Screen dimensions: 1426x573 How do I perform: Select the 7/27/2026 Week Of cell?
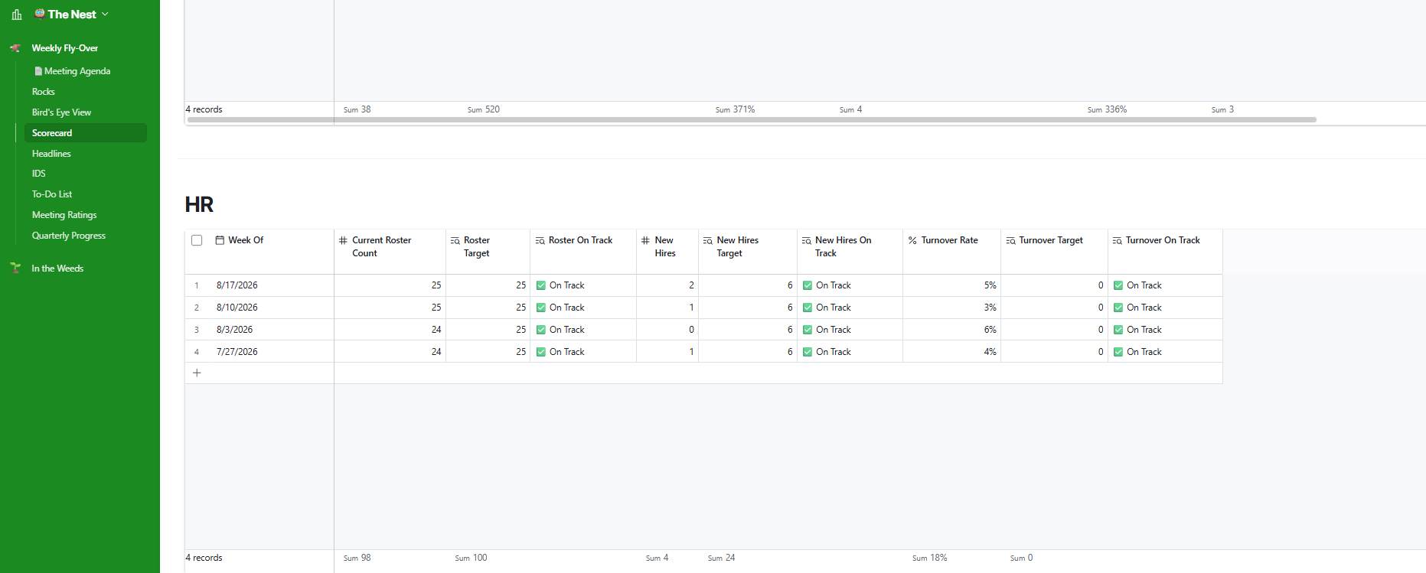[x=271, y=352]
